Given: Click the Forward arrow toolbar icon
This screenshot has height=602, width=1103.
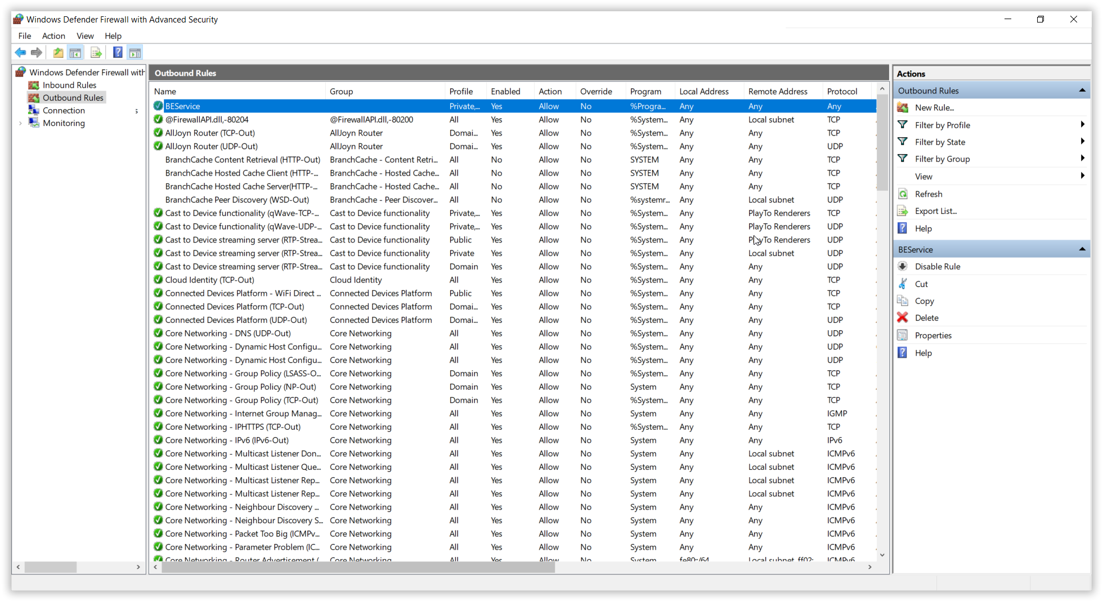Looking at the screenshot, I should [37, 53].
